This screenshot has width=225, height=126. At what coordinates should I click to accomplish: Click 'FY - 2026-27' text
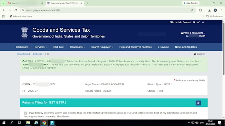coord(30,91)
